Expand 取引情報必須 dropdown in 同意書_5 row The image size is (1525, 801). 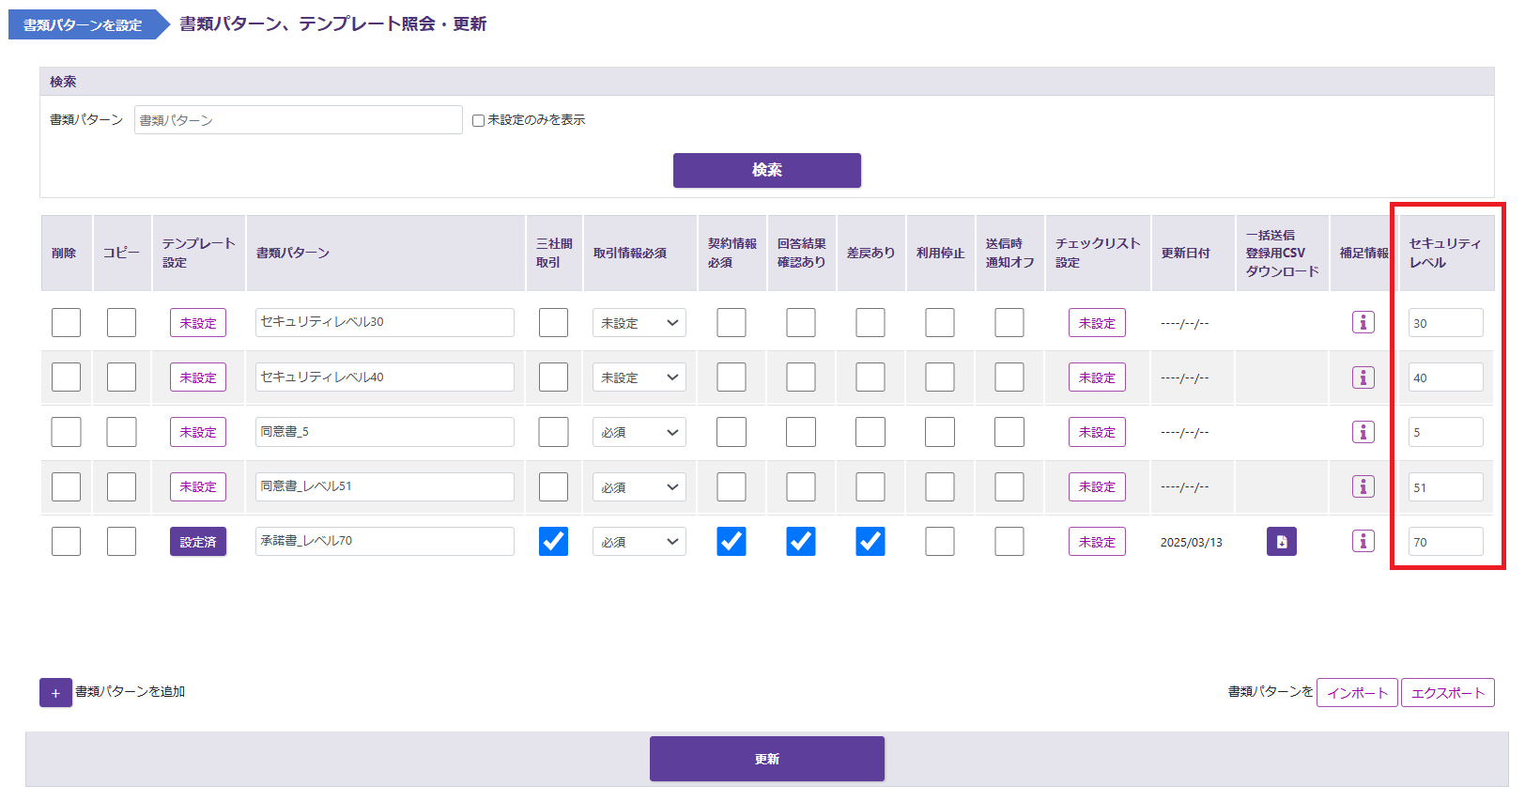tap(639, 433)
